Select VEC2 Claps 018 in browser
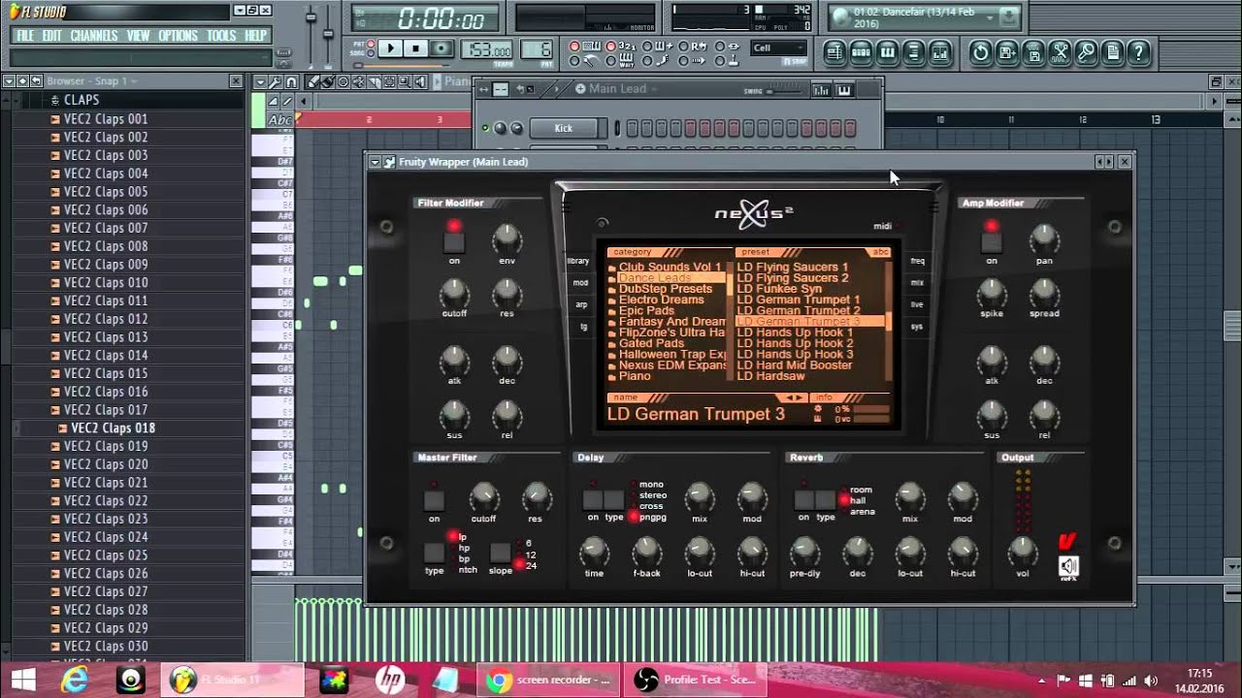Screen dimensions: 1242x698 click(113, 428)
